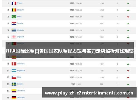This screenshot has height=100, width=139.
Task: Open the Belgium team link
Action: (20, 10)
